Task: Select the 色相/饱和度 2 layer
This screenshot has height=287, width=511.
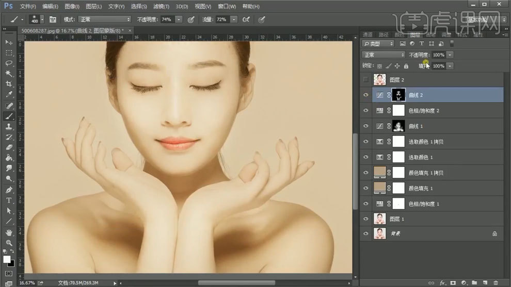Action: click(x=423, y=111)
